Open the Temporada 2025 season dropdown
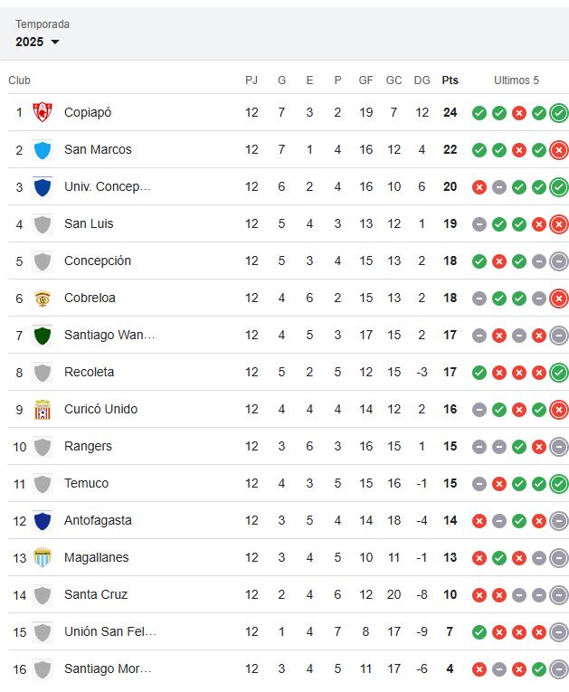The width and height of the screenshot is (569, 692). [x=37, y=42]
